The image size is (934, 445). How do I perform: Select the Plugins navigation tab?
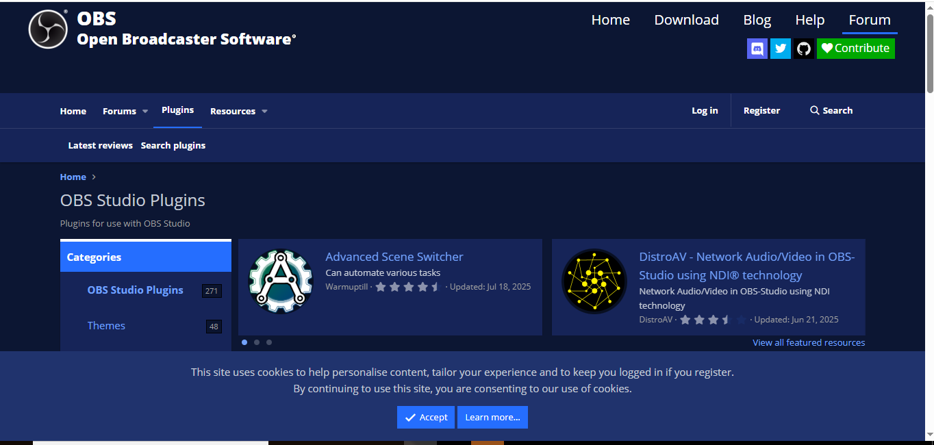178,110
